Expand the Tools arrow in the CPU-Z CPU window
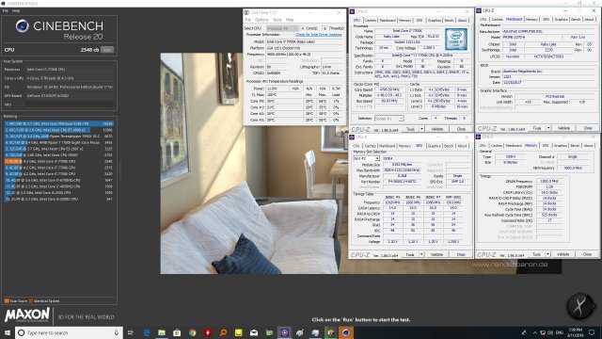Screen dimensions: 602x339 (421, 129)
